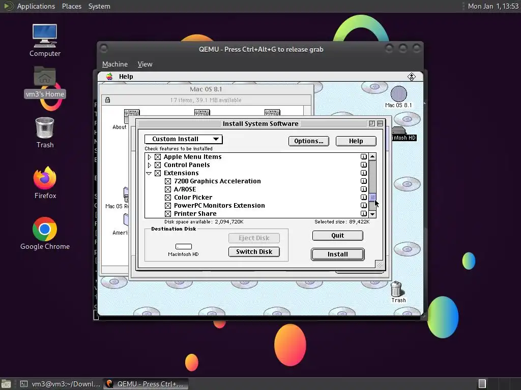Viewport: 521px width, 390px height.
Task: Click zoom box of Install System Software window
Action: (372, 124)
